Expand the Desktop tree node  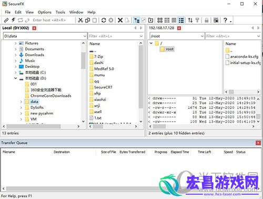pyautogui.click(x=16, y=66)
